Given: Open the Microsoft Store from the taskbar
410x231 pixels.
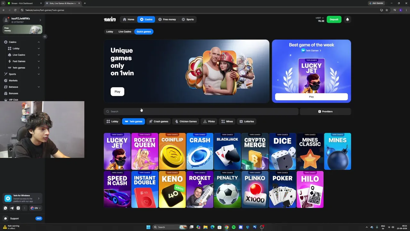Looking at the screenshot, I should [219, 227].
